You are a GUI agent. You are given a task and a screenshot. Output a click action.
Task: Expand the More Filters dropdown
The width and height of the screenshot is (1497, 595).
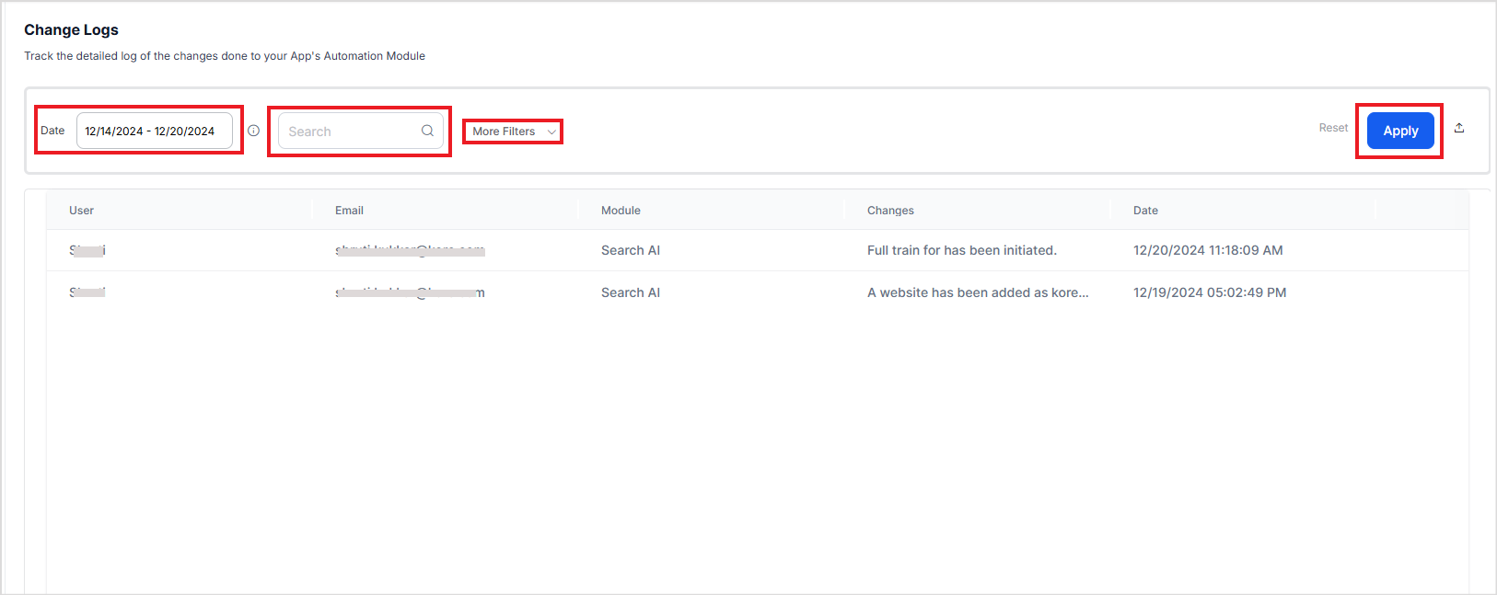coord(513,132)
